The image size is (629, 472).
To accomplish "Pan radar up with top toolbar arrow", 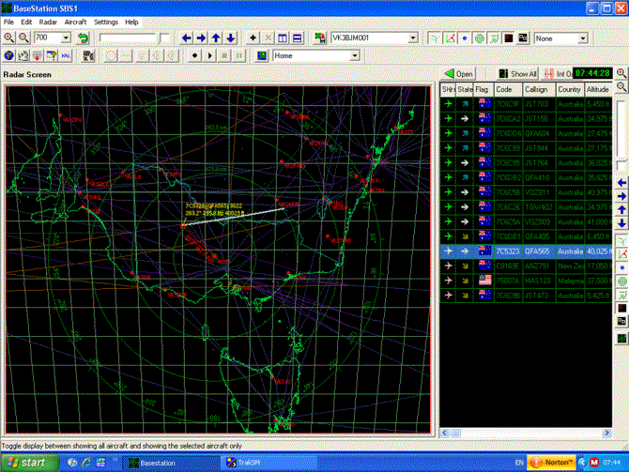I will point(216,38).
